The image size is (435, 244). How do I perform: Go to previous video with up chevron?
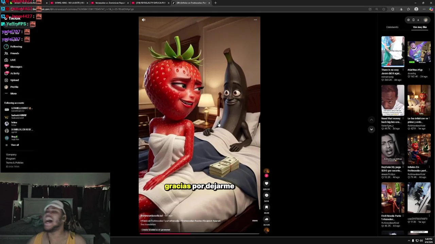371,120
